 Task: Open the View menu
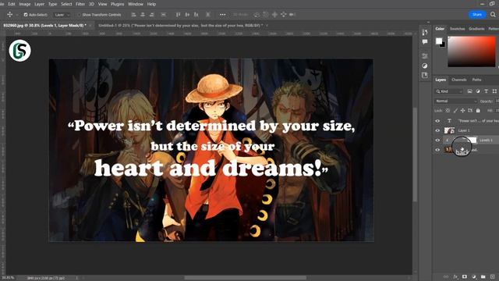pyautogui.click(x=102, y=4)
